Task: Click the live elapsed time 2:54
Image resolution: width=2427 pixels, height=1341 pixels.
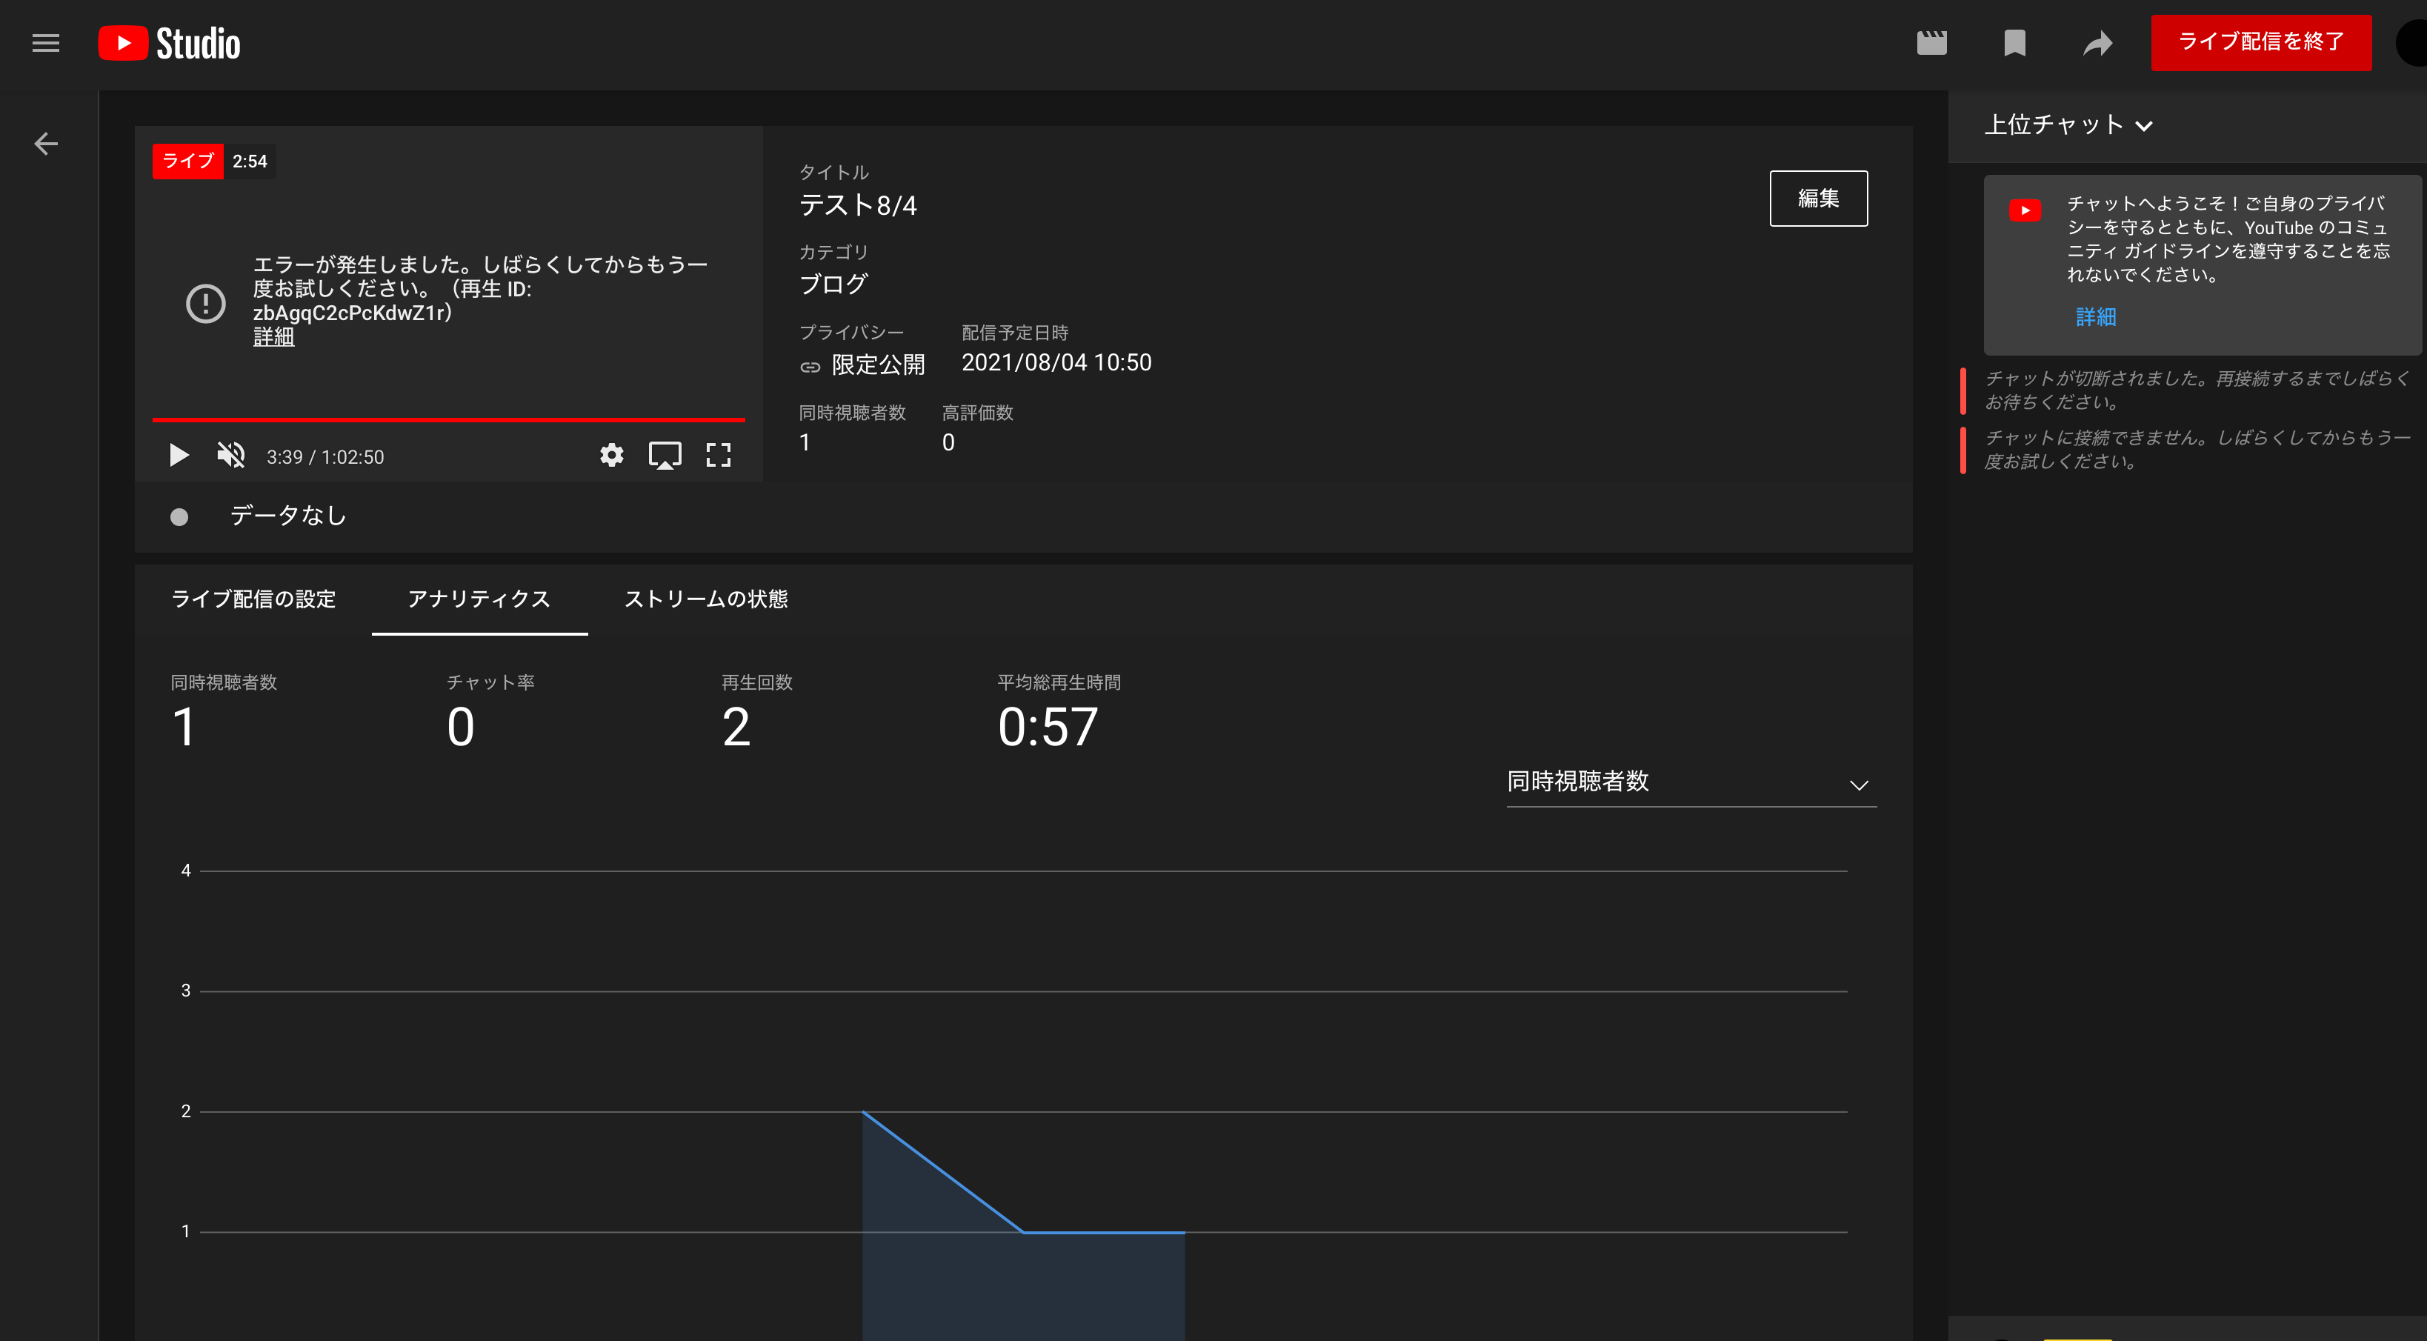Action: coord(250,162)
